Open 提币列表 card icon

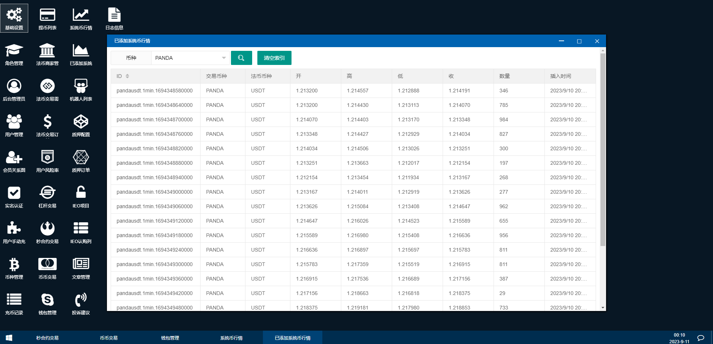48,15
